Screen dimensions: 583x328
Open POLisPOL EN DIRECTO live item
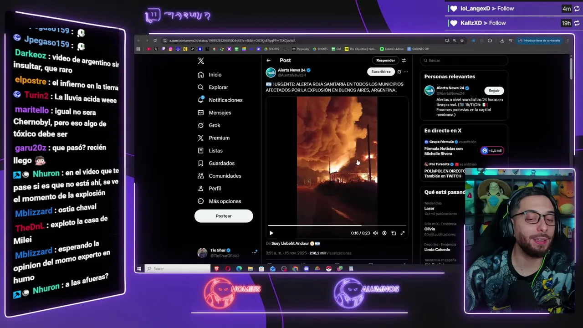click(445, 174)
